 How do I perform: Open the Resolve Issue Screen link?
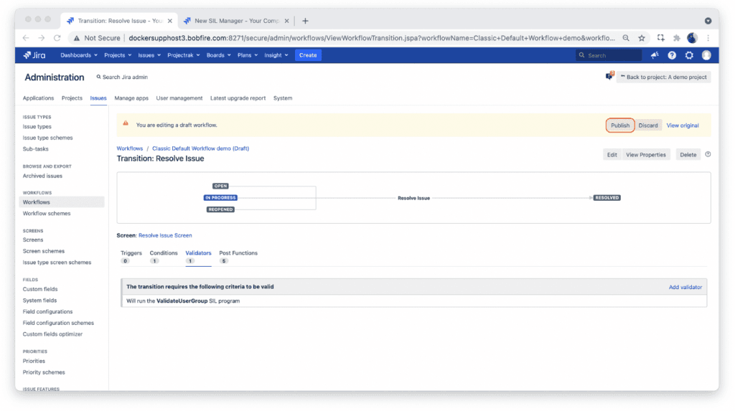165,235
